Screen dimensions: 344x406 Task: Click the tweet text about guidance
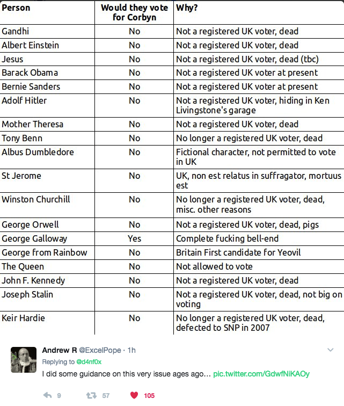(x=126, y=373)
